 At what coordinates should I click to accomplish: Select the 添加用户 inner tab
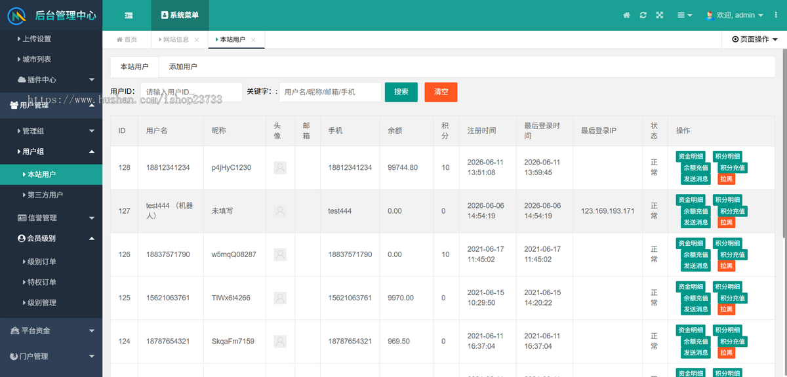click(x=183, y=66)
